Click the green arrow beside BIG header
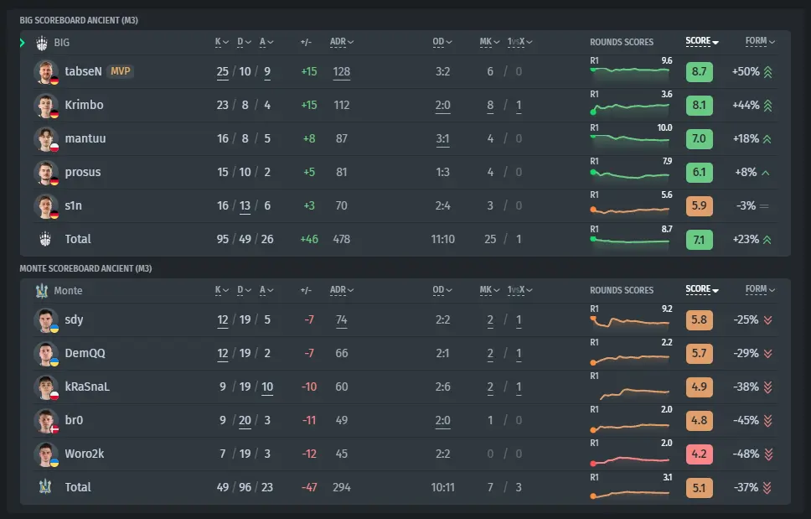Image resolution: width=811 pixels, height=519 pixels. click(23, 43)
